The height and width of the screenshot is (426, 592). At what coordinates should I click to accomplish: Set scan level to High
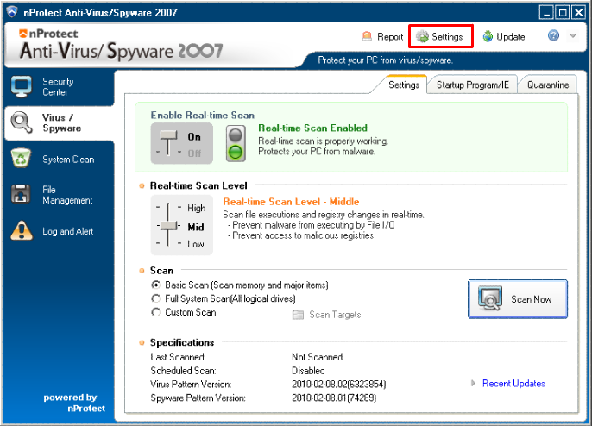pos(197,208)
